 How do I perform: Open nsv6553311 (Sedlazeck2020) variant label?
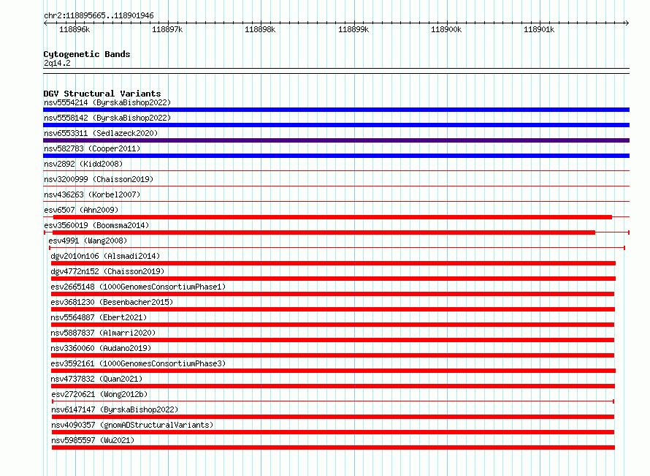(x=101, y=133)
